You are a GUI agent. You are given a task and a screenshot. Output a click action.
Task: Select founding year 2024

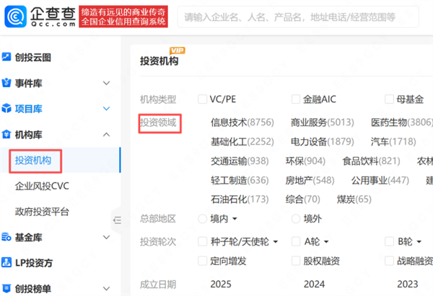(314, 284)
